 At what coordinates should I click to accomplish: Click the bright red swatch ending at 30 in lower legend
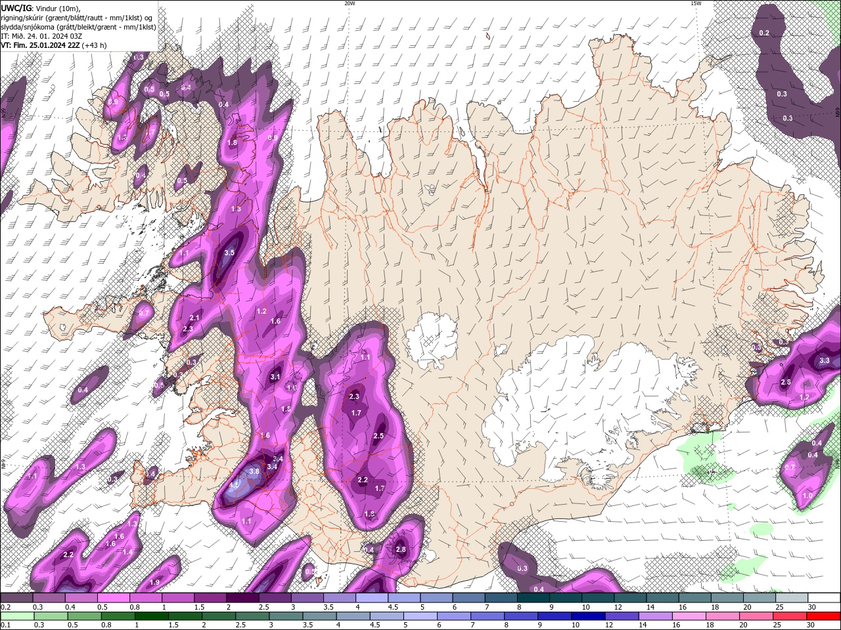coord(823,616)
